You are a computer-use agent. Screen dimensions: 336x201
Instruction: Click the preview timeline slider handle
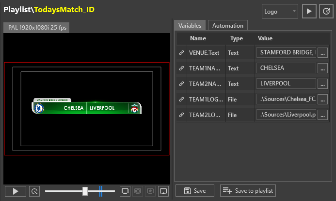pyautogui.click(x=85, y=191)
